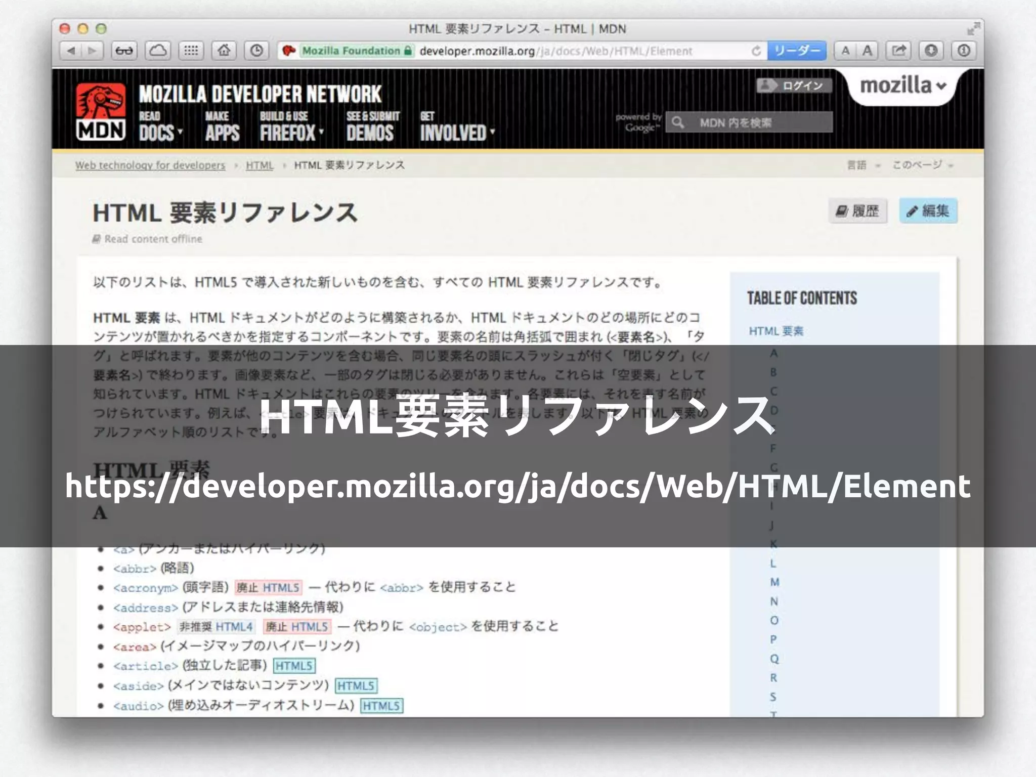The image size is (1036, 777).
Task: Open the <applet> element link
Action: coord(142,627)
